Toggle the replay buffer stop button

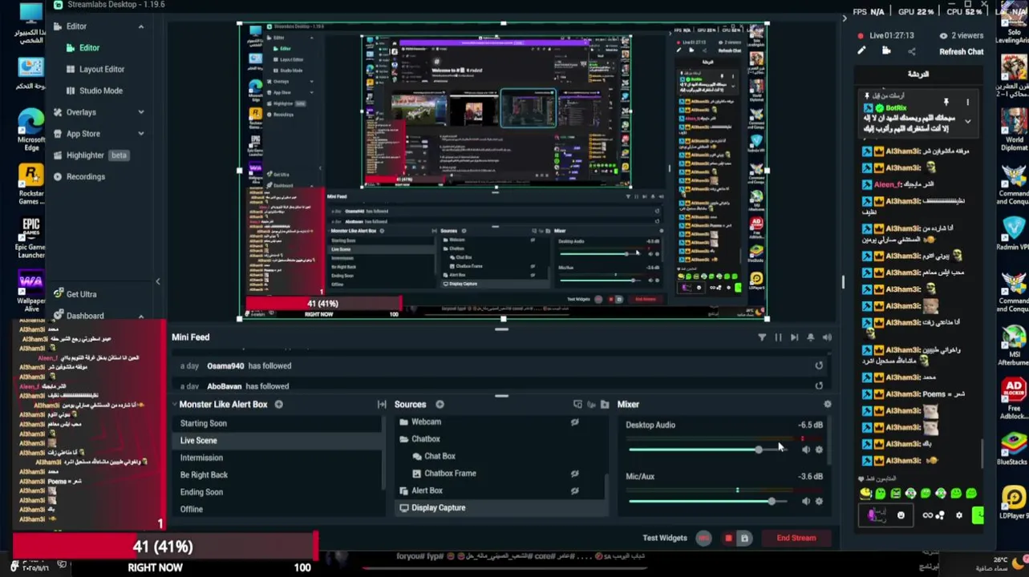pyautogui.click(x=728, y=539)
